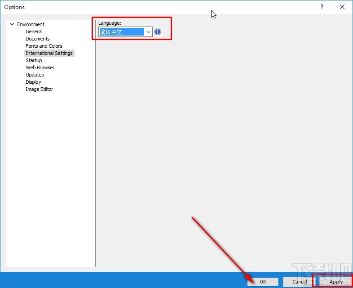Click the Environment label in tree
Viewport: 353px width, 288px height.
click(31, 24)
